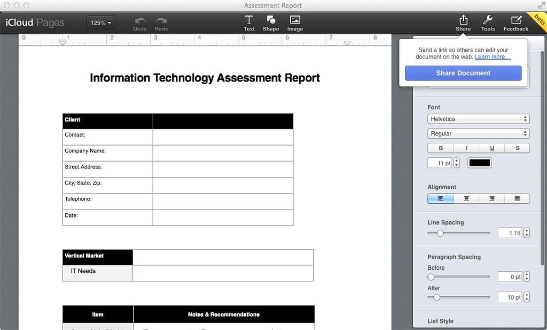This screenshot has height=330, width=547.
Task: Click the iCloud Pages logo
Action: pos(35,22)
